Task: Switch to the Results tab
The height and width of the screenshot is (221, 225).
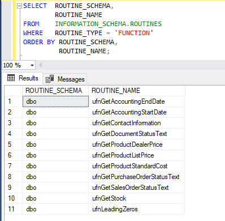Action: pyautogui.click(x=23, y=78)
